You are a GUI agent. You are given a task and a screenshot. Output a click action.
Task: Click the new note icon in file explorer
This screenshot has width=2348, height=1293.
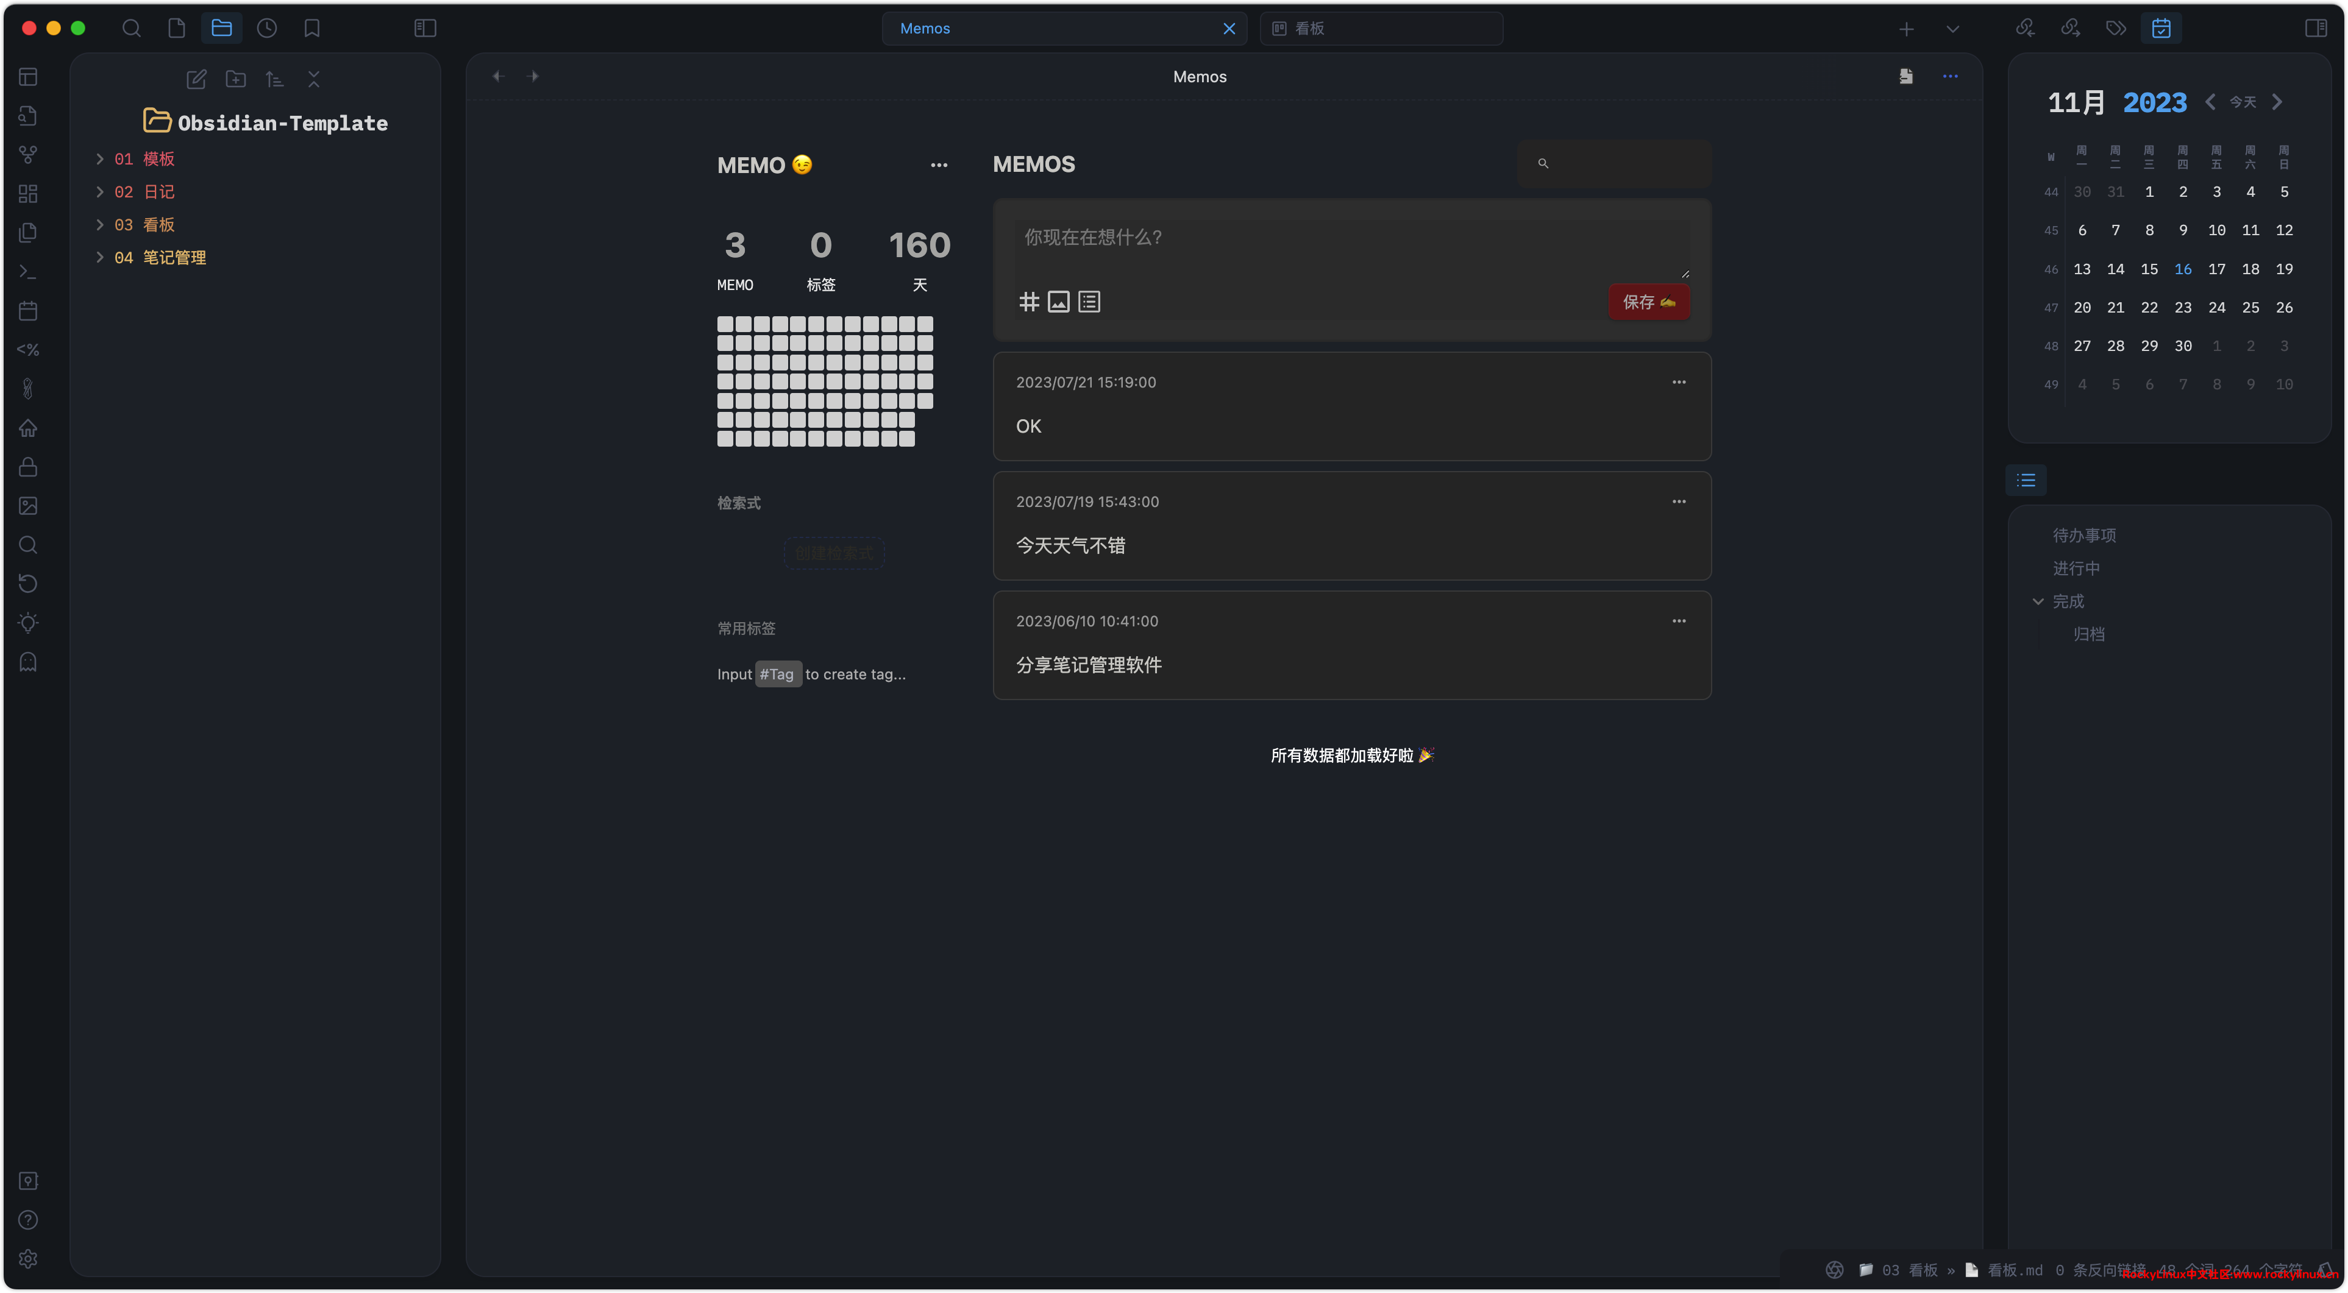[x=196, y=79]
